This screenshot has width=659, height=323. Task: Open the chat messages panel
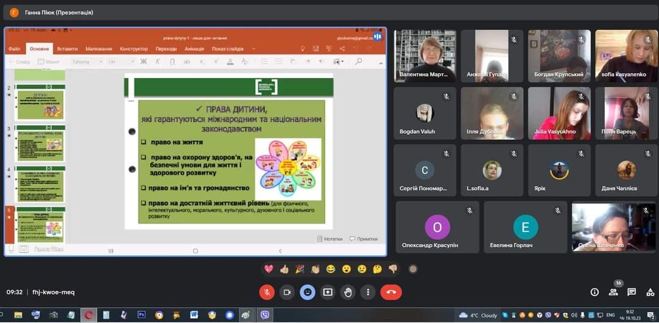(632, 292)
